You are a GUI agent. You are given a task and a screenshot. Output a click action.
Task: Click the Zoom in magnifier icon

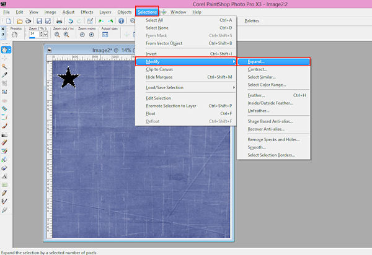pos(66,35)
